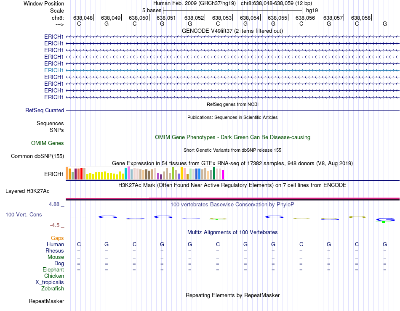
Task: Click the leftmost orange bar of GTEx chart
Action: (67, 174)
